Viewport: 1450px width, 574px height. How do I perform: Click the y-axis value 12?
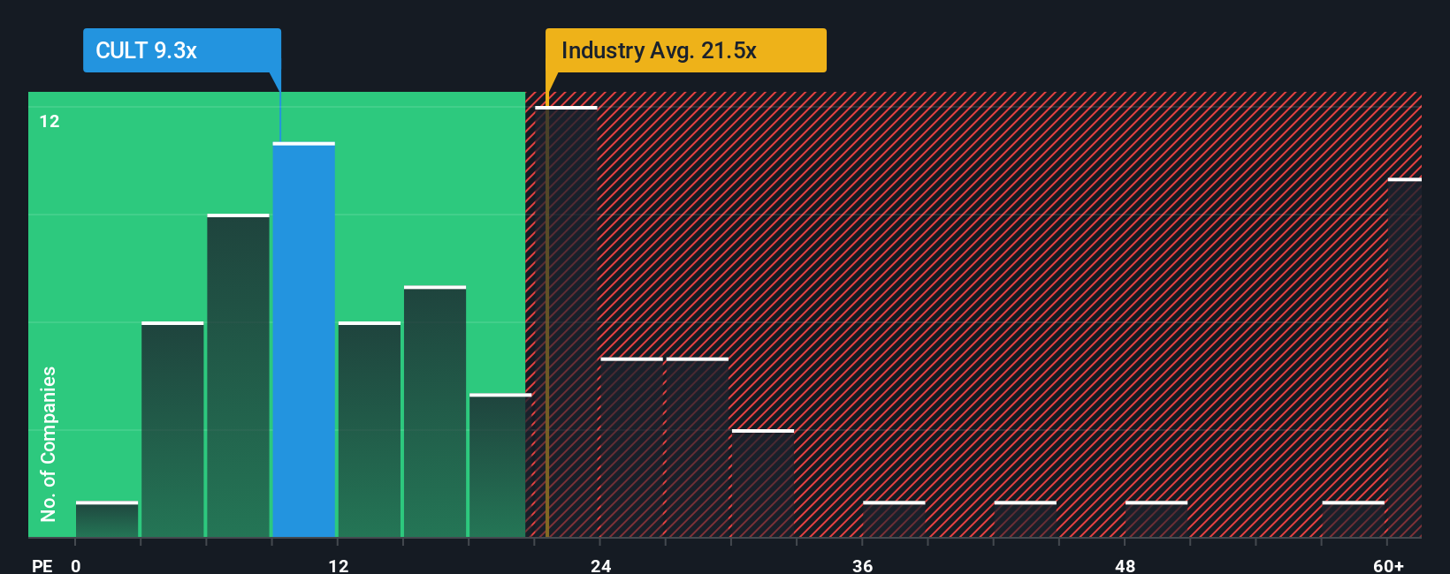50,121
